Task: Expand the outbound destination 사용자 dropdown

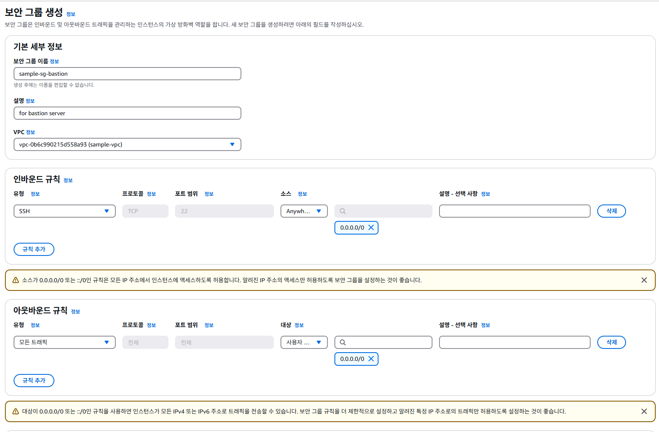Action: pyautogui.click(x=304, y=342)
